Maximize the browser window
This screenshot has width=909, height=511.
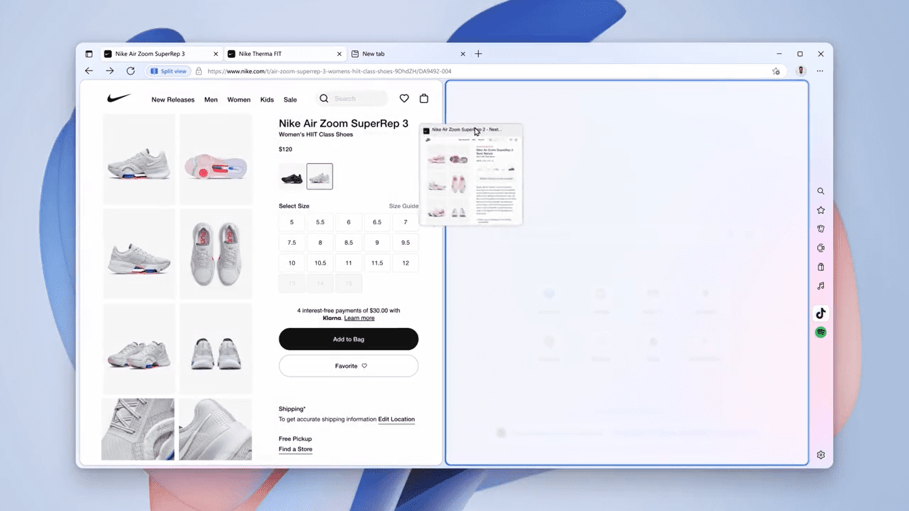pyautogui.click(x=800, y=54)
